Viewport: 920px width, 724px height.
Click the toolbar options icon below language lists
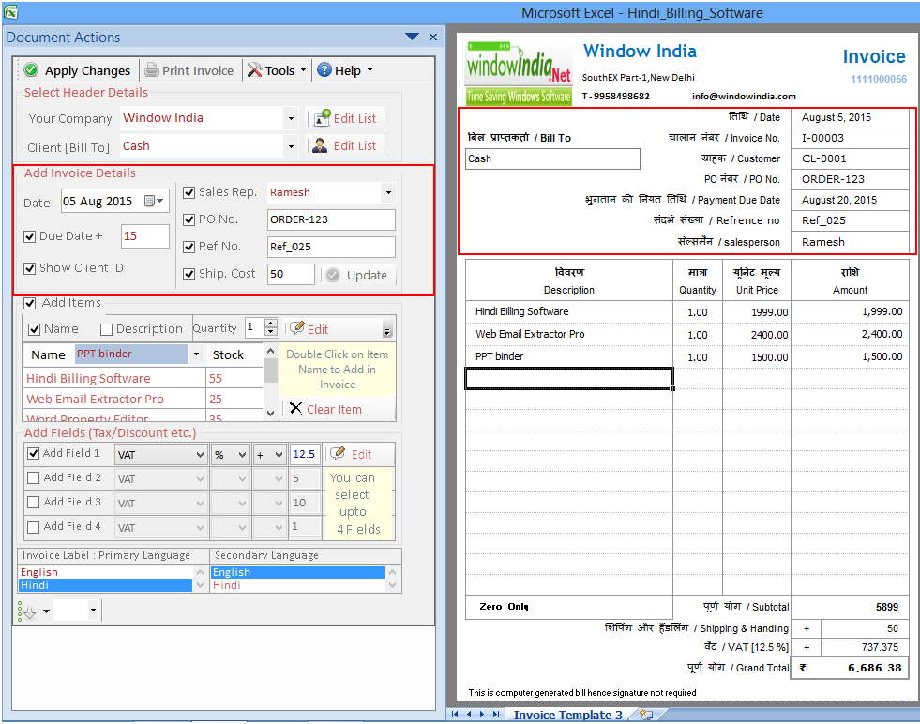tap(27, 611)
